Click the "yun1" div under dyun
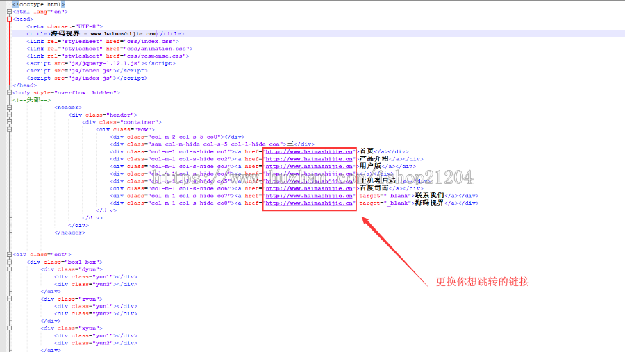Screen dimensions: 625x352 [x=96, y=276]
